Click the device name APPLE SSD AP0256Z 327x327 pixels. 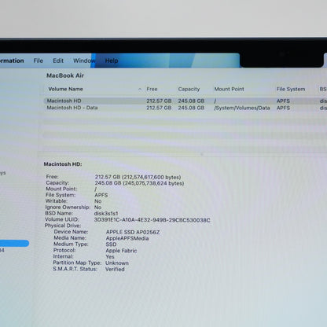(133, 232)
